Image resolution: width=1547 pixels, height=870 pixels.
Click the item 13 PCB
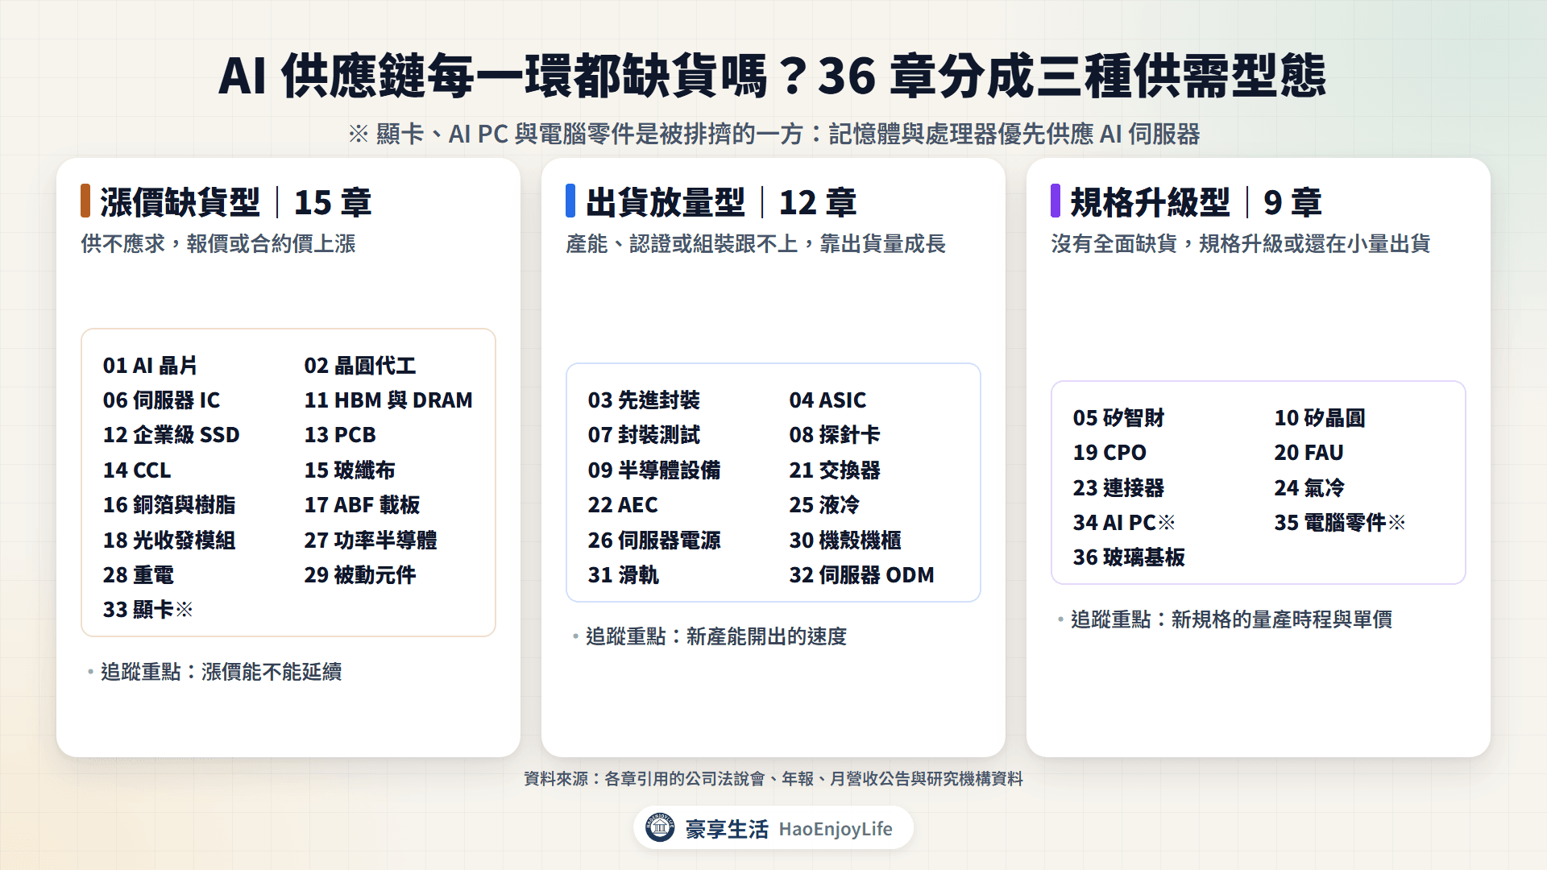pyautogui.click(x=340, y=435)
